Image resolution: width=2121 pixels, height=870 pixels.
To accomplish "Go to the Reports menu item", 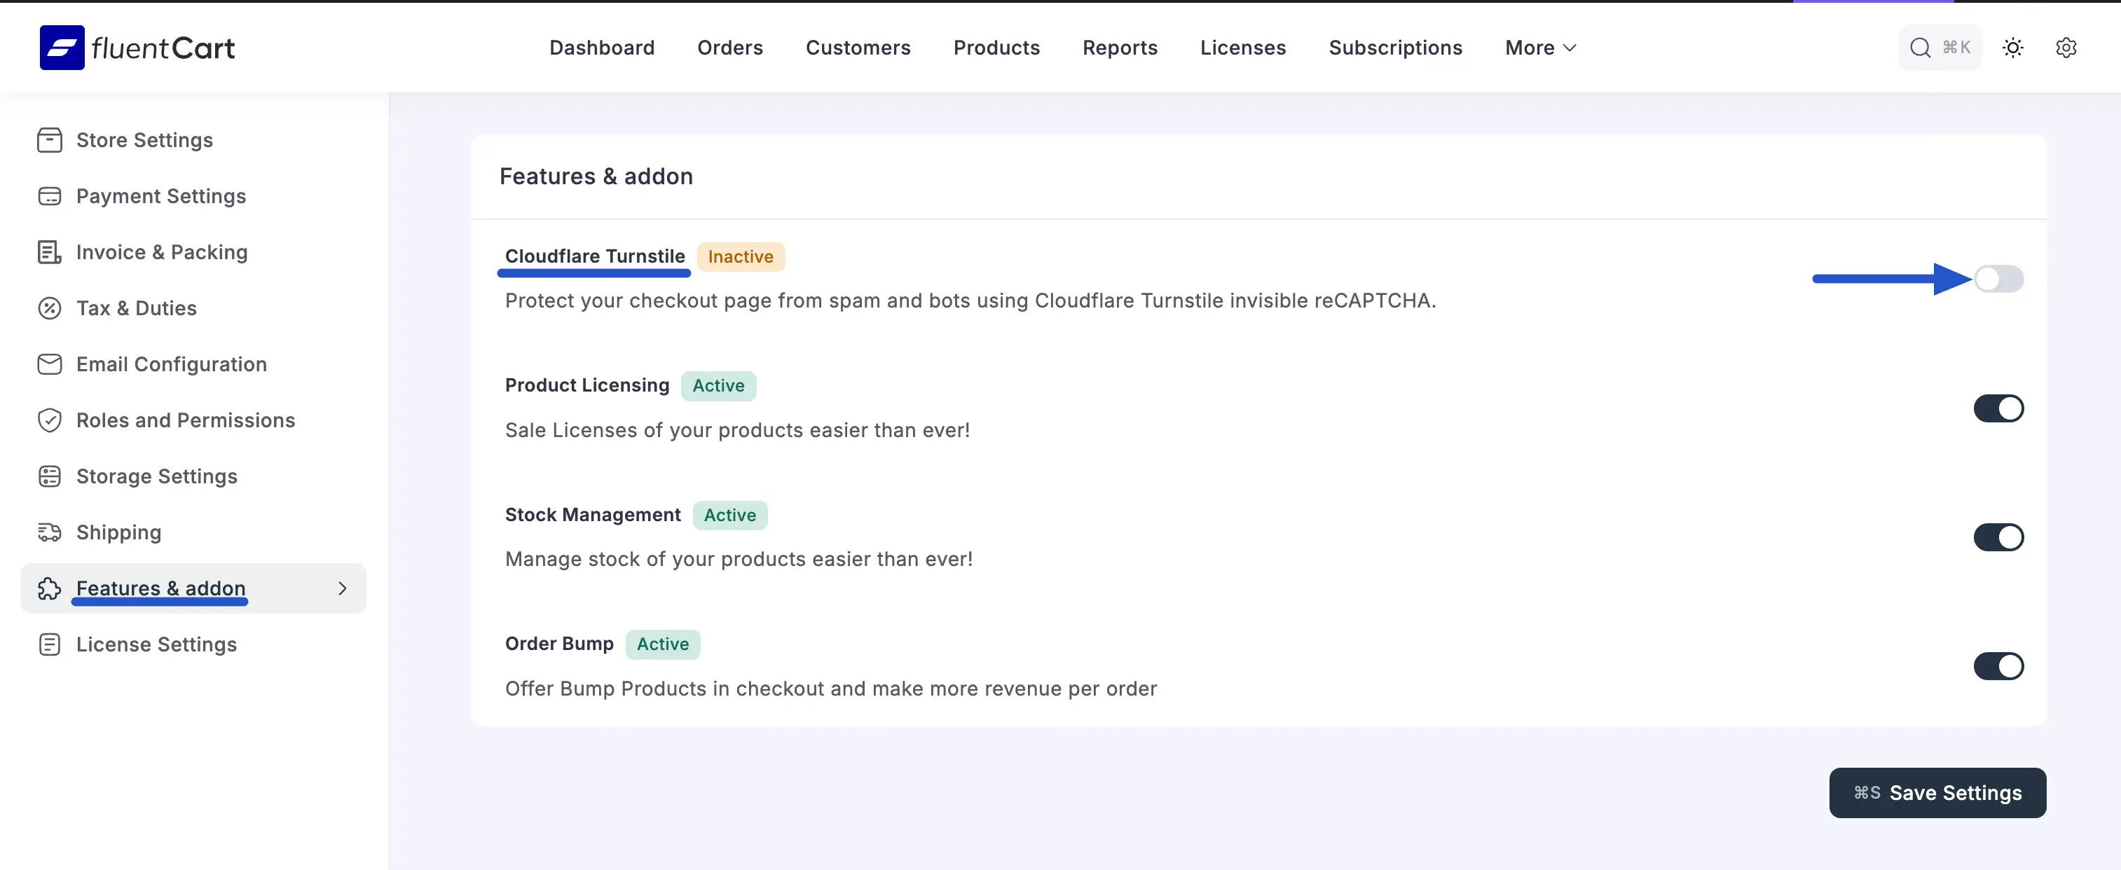I will coord(1120,47).
